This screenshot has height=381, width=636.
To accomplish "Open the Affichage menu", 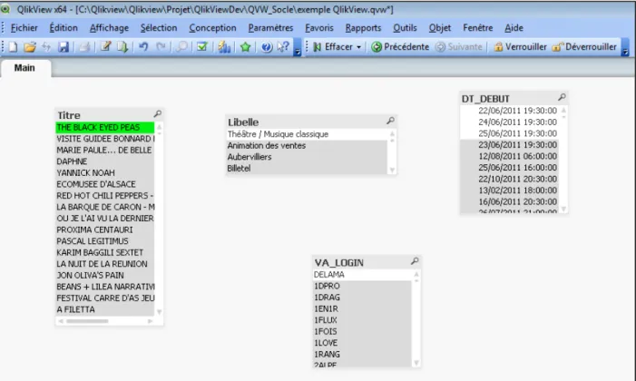I will pyautogui.click(x=109, y=28).
